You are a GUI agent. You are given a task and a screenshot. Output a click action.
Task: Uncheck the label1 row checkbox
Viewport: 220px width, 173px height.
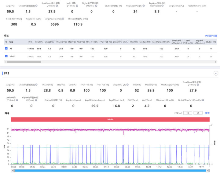pyautogui.click(x=6, y=56)
